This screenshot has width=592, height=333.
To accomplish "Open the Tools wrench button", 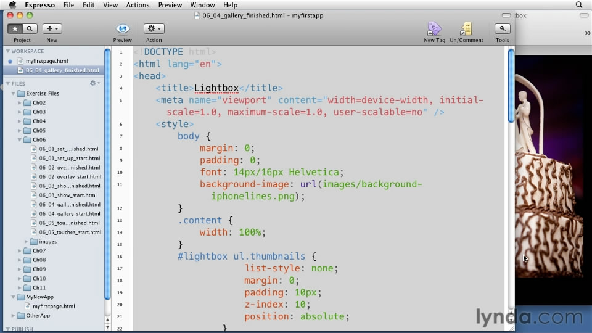I will pos(502,29).
